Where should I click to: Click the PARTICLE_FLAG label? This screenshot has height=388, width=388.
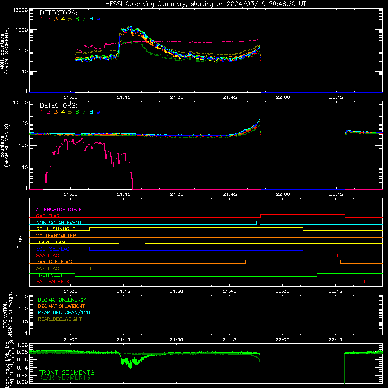point(54,261)
